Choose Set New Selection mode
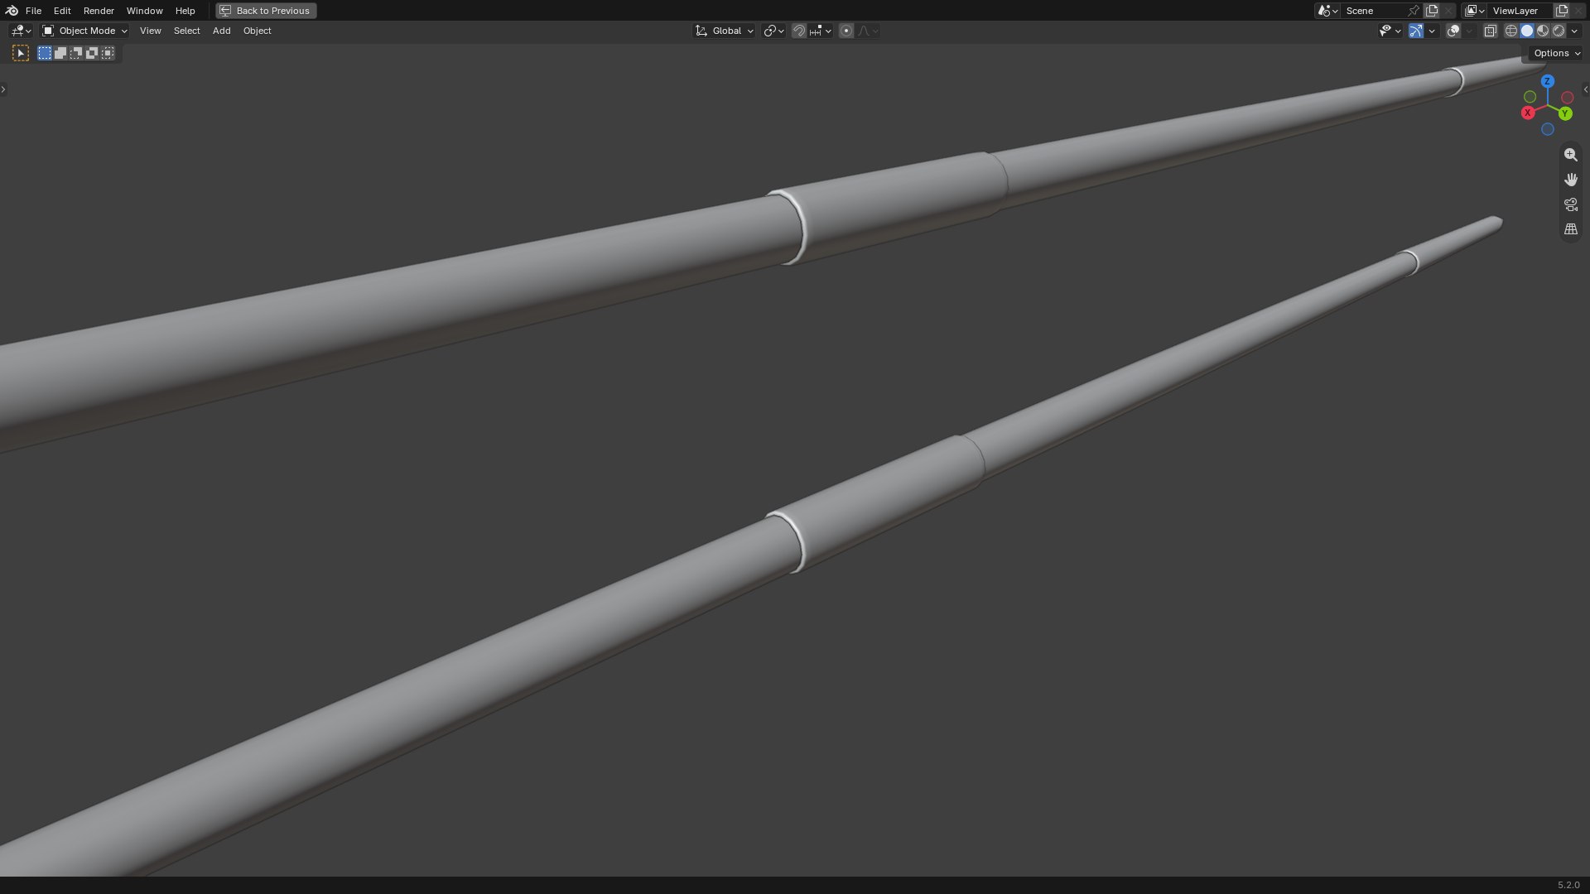 (x=45, y=53)
